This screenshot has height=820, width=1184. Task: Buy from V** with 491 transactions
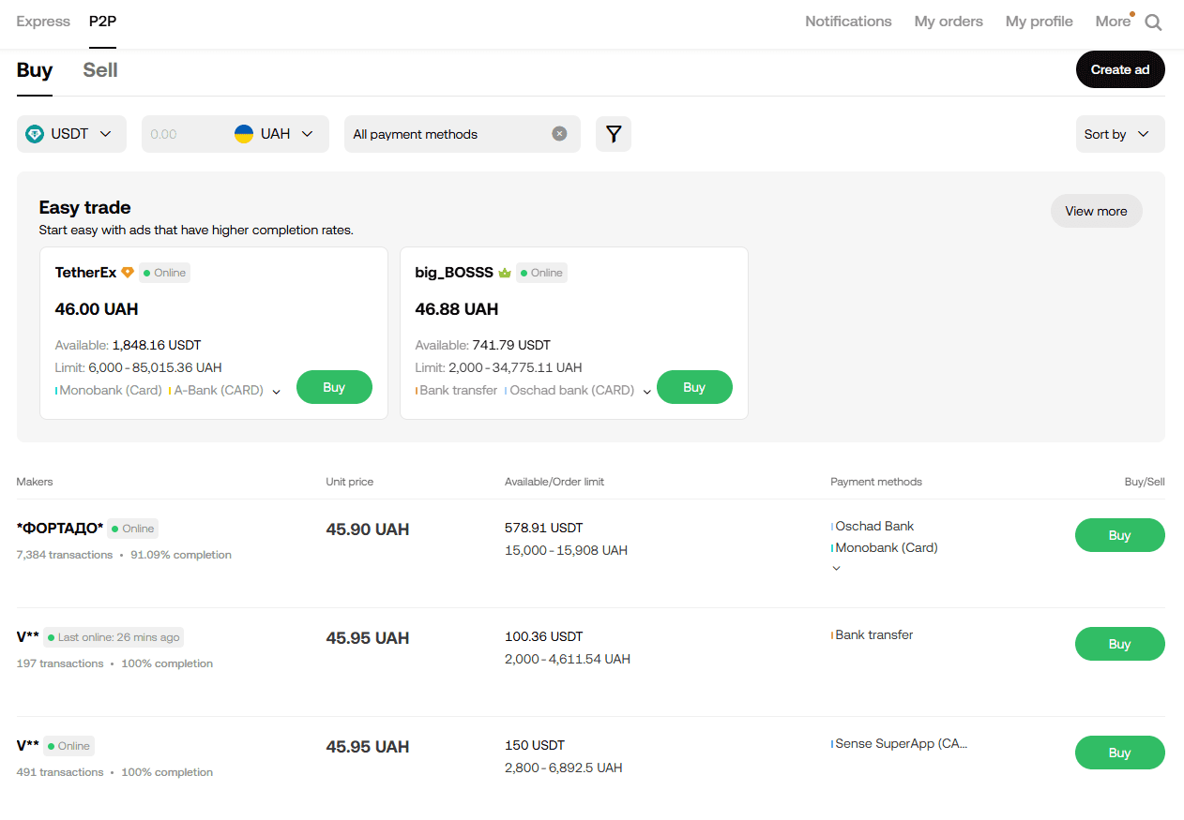point(1120,753)
